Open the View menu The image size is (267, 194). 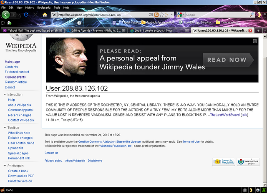pos(19,8)
